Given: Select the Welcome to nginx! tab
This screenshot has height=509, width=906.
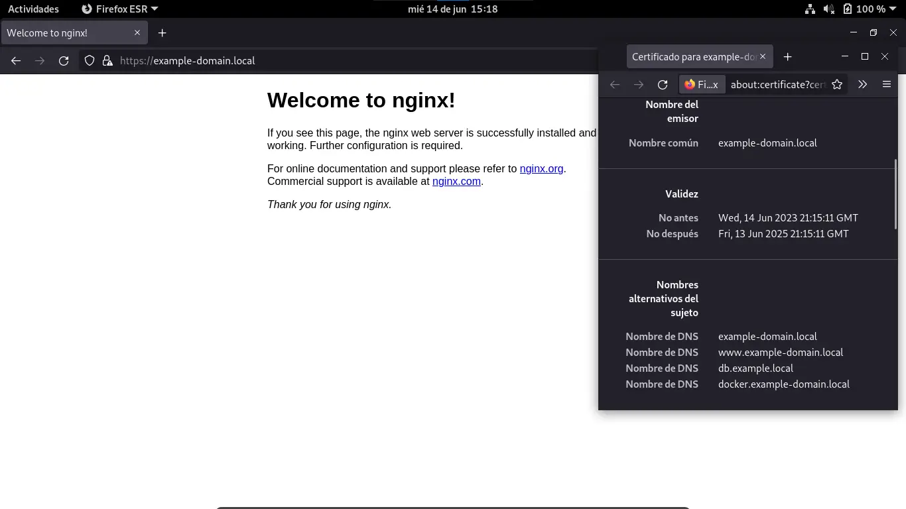Looking at the screenshot, I should pos(74,32).
